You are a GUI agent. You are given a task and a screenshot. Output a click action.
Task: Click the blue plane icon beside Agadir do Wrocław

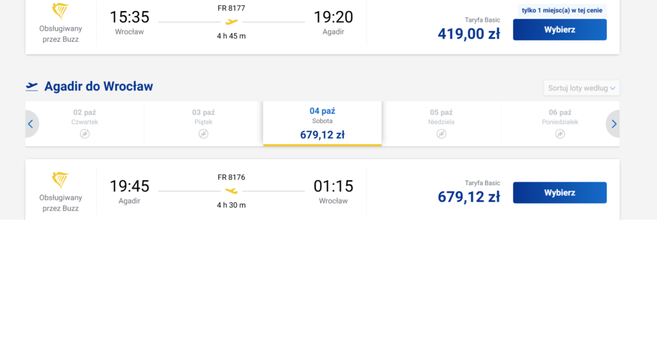[x=32, y=87]
